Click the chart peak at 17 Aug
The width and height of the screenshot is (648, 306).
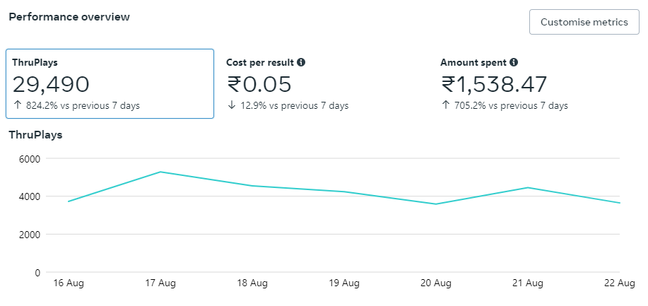[x=160, y=172]
